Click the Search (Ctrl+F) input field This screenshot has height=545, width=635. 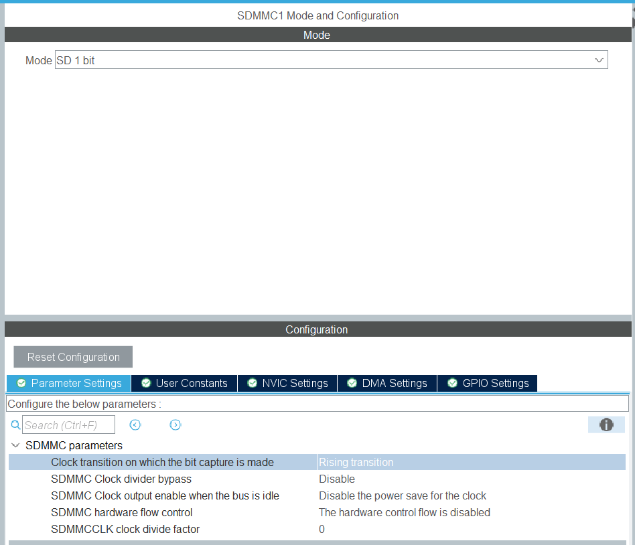point(68,424)
